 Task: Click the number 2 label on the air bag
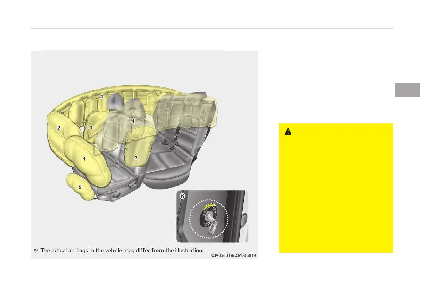59,128
